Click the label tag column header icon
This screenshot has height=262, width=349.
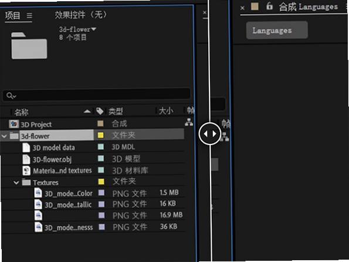coord(100,111)
